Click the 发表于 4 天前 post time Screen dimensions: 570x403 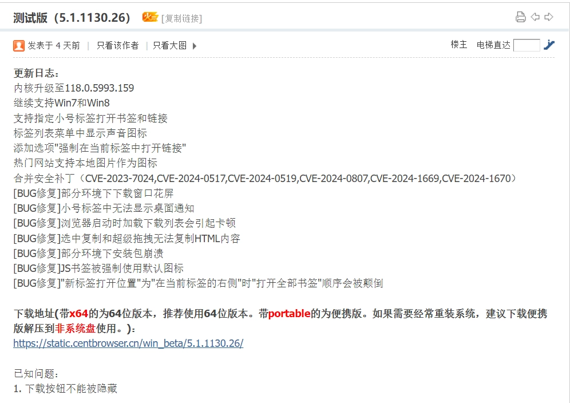[x=53, y=45]
